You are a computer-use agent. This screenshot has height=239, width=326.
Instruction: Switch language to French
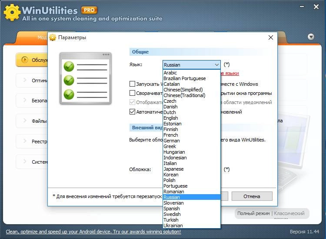[x=192, y=135]
